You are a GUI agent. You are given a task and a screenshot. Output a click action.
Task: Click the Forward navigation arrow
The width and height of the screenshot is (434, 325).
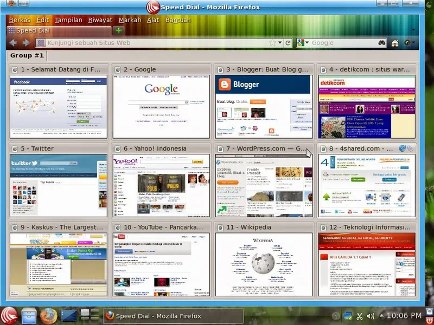point(26,43)
